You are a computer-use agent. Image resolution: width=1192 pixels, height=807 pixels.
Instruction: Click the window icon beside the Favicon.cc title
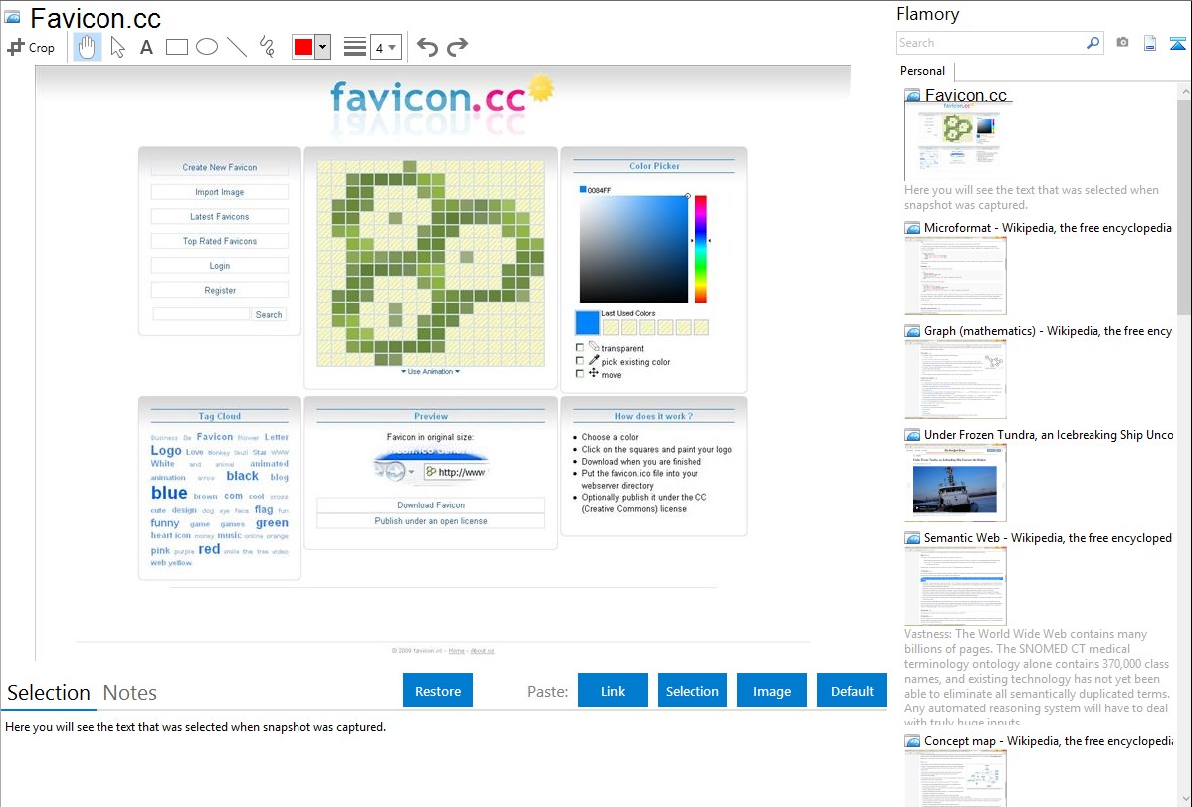click(12, 18)
